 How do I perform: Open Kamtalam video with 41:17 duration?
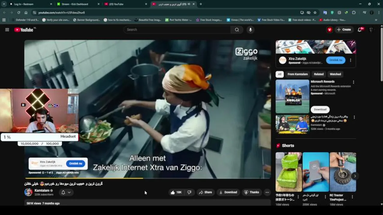[292, 124]
